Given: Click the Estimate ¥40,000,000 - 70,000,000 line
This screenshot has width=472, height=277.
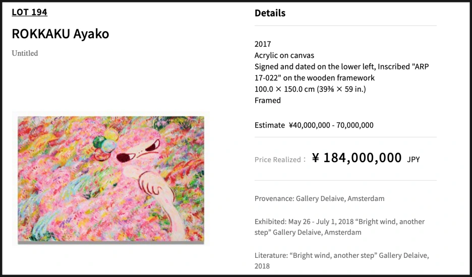Looking at the screenshot, I should [314, 125].
